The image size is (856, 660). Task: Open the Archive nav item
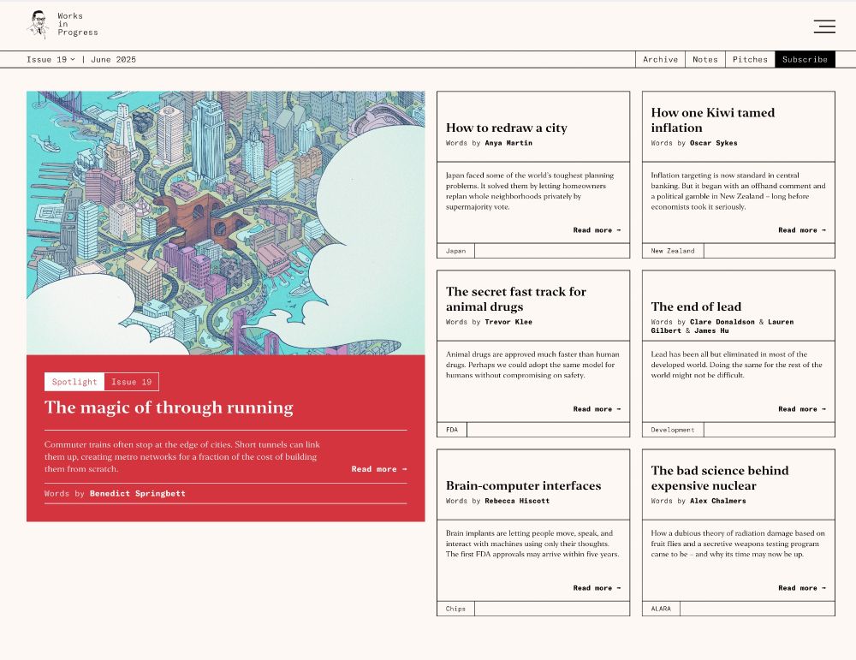tap(660, 60)
